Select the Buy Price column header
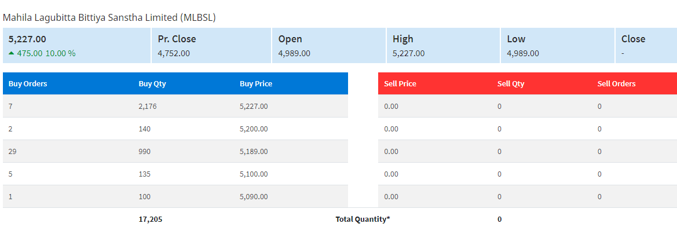 [x=256, y=84]
